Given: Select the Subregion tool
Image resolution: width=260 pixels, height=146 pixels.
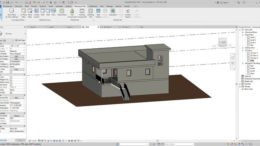Looking at the screenshot, I should (113, 12).
